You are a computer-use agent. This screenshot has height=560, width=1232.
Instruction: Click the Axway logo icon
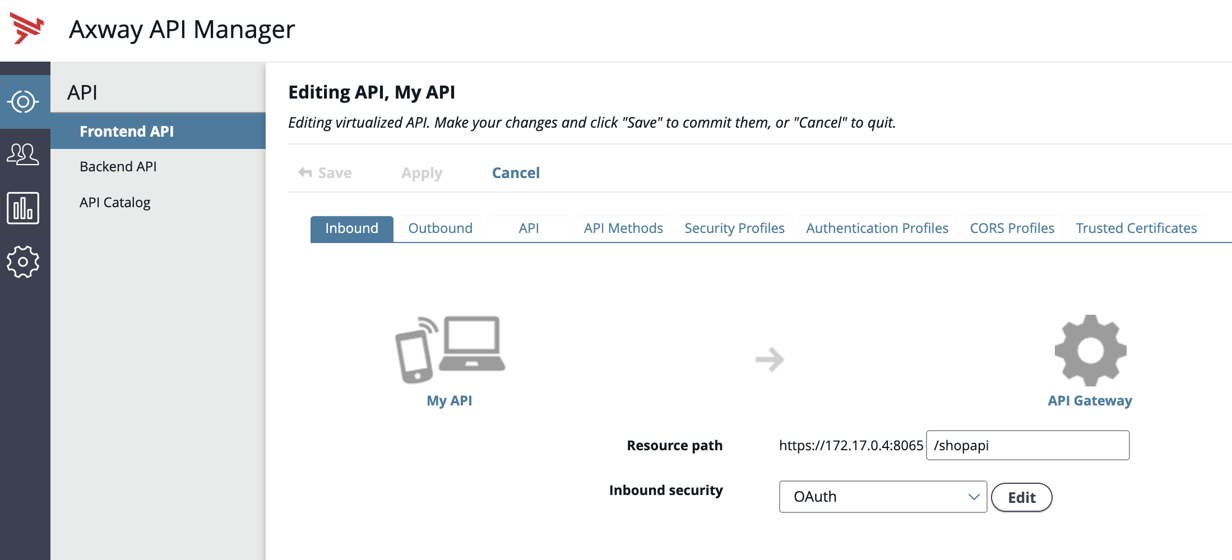pyautogui.click(x=26, y=29)
